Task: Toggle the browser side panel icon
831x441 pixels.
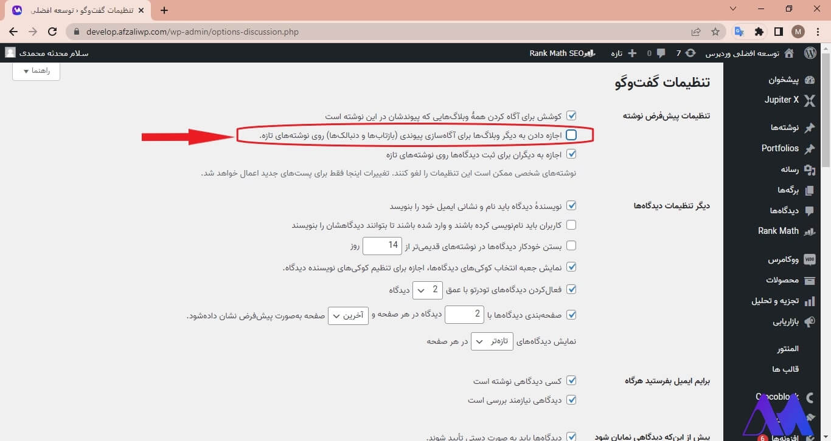Action: pyautogui.click(x=778, y=32)
